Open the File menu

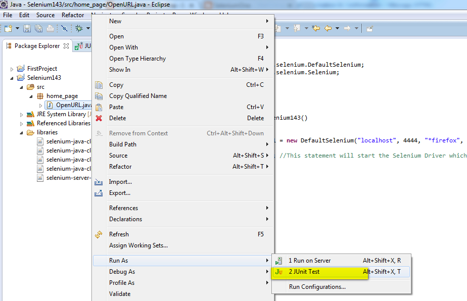(x=8, y=15)
